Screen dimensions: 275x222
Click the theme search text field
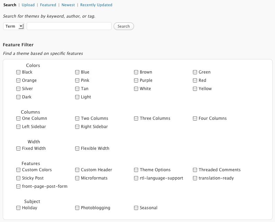point(69,26)
